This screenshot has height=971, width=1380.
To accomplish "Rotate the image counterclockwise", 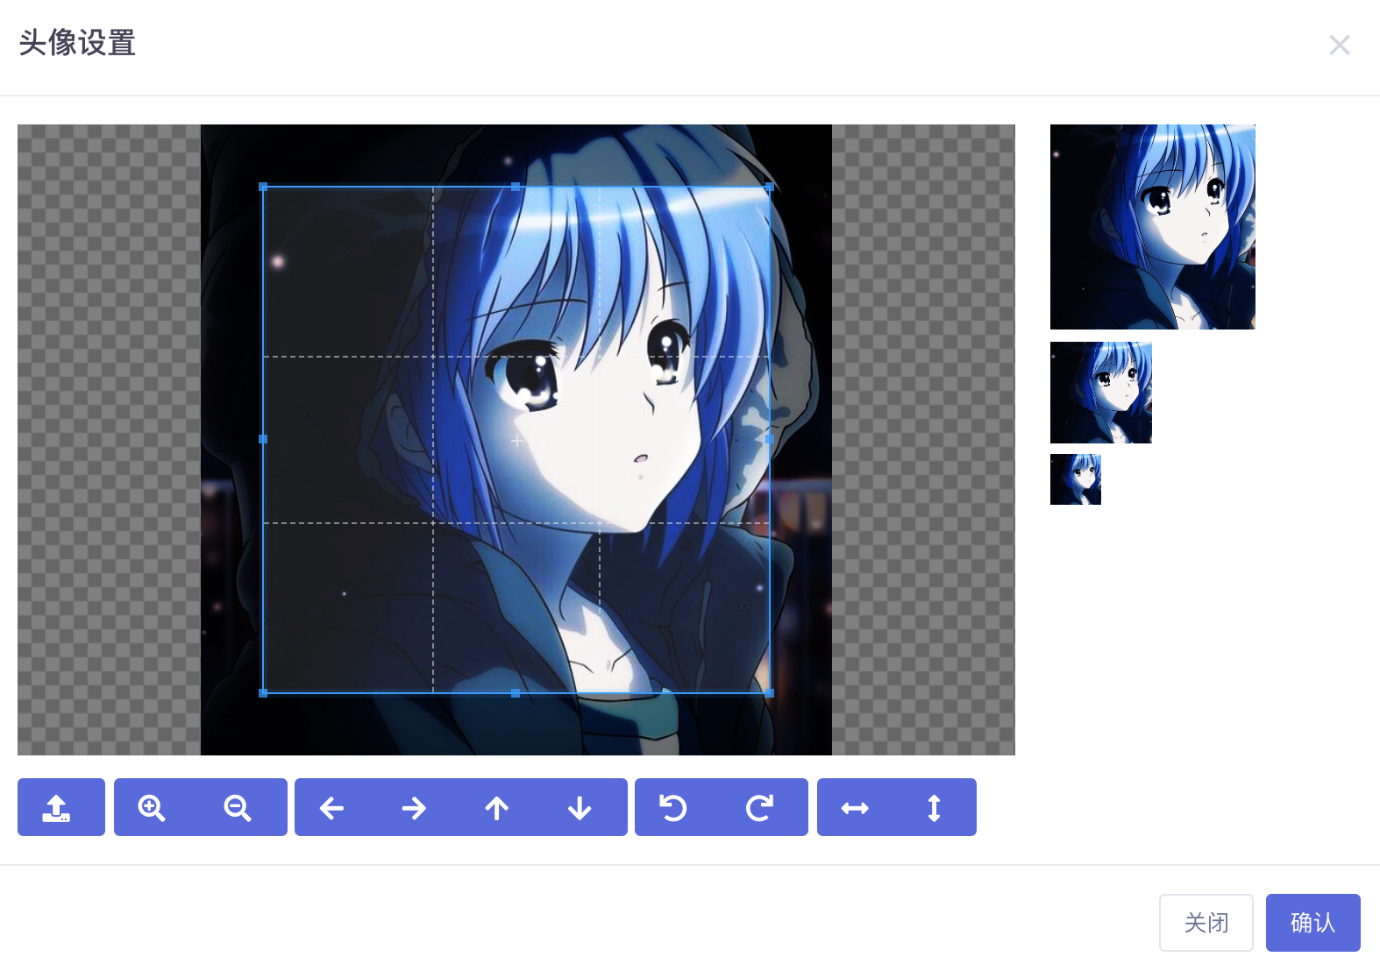I will click(x=673, y=807).
